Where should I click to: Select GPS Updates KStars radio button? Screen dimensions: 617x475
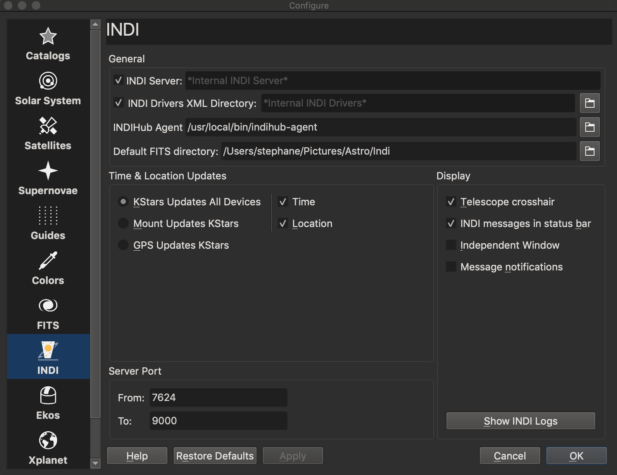pyautogui.click(x=123, y=245)
